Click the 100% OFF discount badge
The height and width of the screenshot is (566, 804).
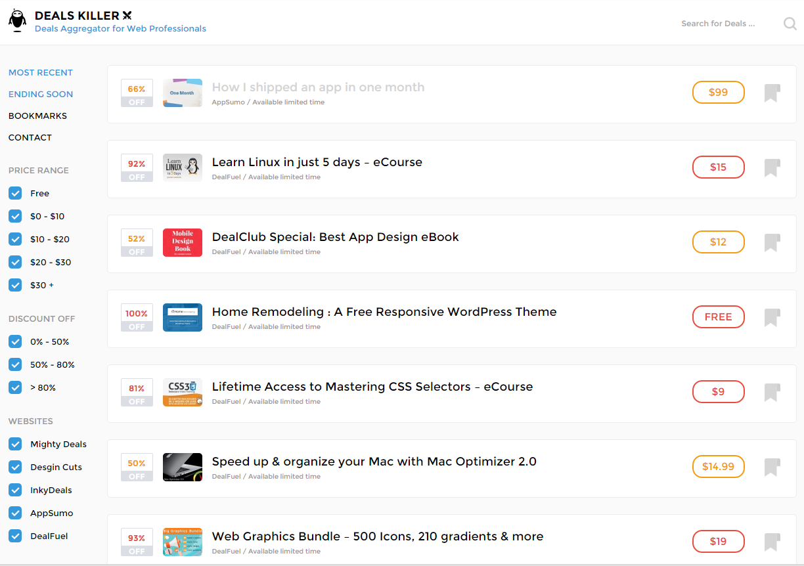(137, 317)
